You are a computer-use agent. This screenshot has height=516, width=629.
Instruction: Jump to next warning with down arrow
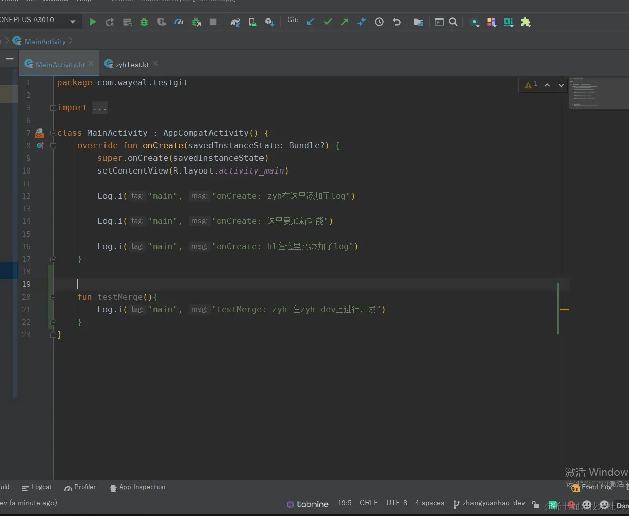click(x=561, y=85)
